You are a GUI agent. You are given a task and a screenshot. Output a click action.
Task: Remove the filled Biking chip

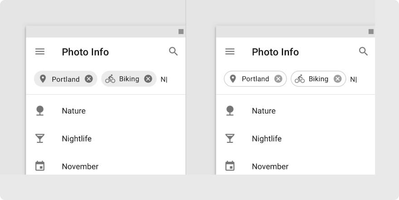(x=148, y=79)
